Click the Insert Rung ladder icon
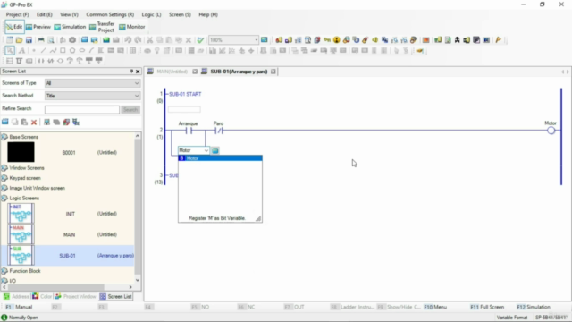 pyautogui.click(x=10, y=61)
